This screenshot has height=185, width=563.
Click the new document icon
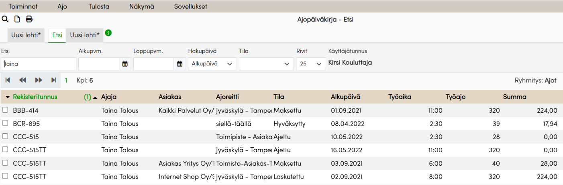pos(17,19)
